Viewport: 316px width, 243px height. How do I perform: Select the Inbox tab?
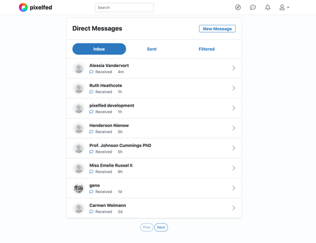pyautogui.click(x=99, y=49)
